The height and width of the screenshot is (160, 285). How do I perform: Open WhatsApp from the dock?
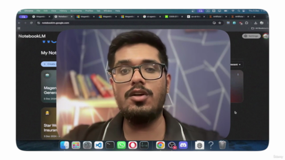(121, 145)
